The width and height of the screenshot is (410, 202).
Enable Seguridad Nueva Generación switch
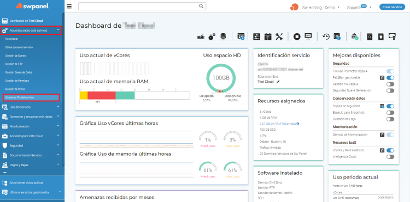pyautogui.click(x=390, y=90)
